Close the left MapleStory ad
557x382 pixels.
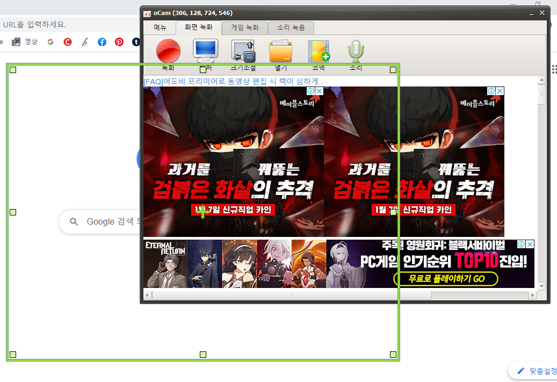[x=320, y=91]
